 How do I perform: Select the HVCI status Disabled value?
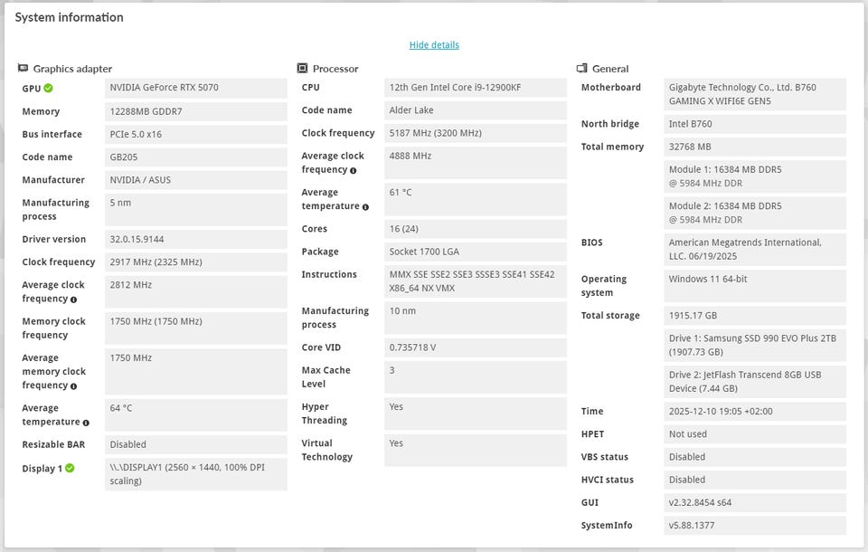755,480
